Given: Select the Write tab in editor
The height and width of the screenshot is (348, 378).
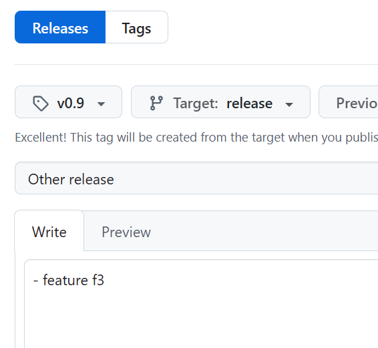Looking at the screenshot, I should point(49,231).
